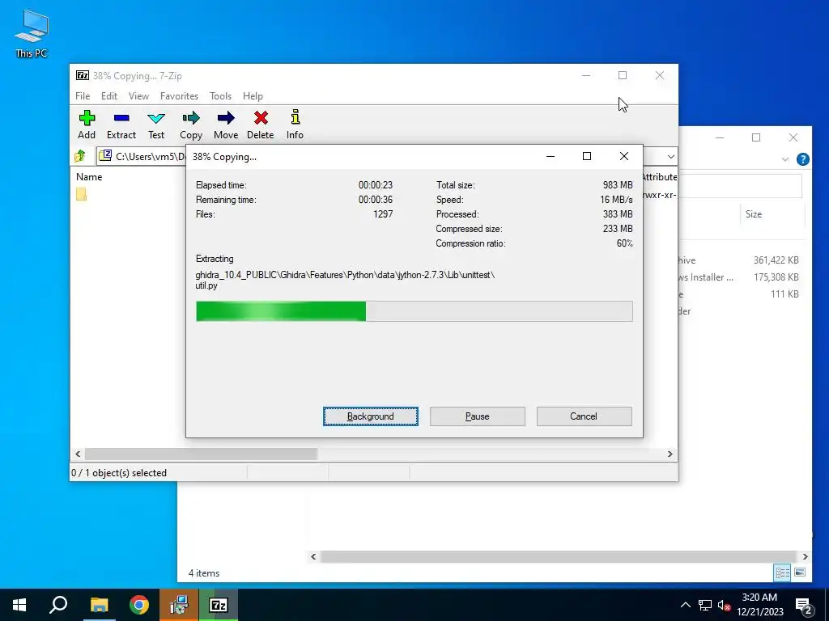Pause the extraction
The image size is (829, 621).
point(478,416)
